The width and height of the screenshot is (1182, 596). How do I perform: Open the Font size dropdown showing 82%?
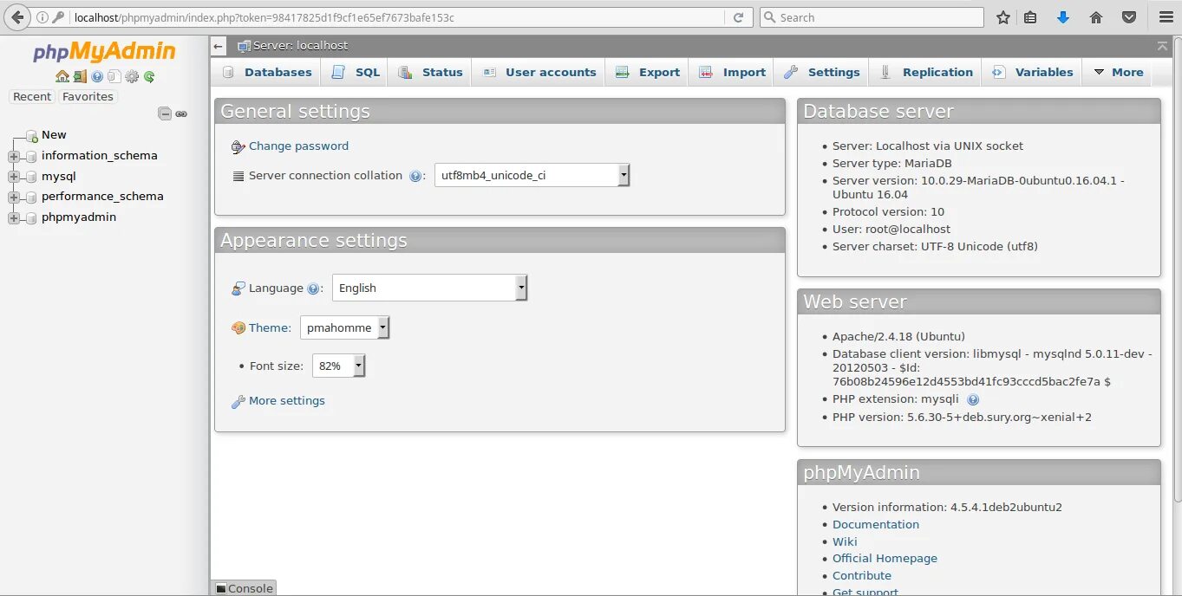coord(339,366)
